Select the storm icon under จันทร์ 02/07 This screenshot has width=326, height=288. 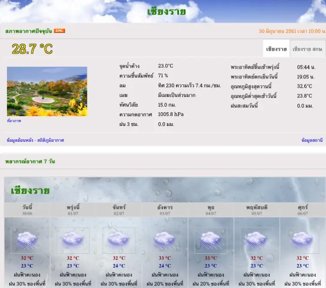click(119, 240)
